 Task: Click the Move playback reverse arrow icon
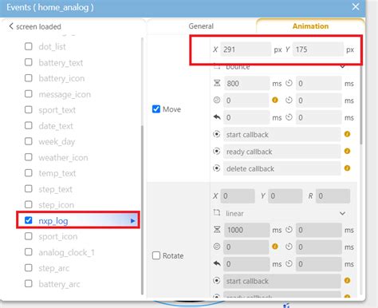pyautogui.click(x=217, y=117)
